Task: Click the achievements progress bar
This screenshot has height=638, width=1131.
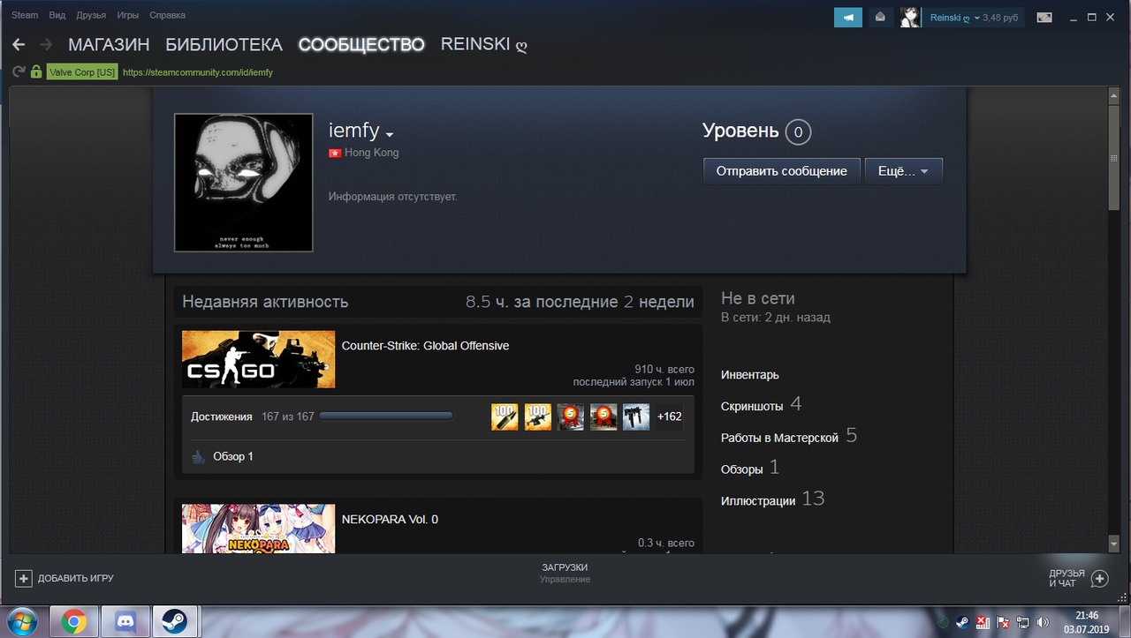Action: coord(386,417)
